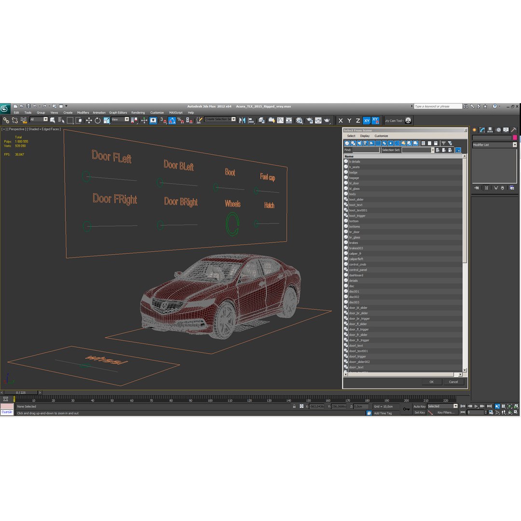Restrict transform to Z axis

point(358,121)
